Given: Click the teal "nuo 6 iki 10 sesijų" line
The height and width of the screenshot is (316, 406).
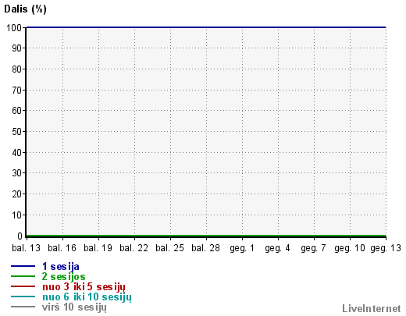Looking at the screenshot, I should [x=23, y=296].
